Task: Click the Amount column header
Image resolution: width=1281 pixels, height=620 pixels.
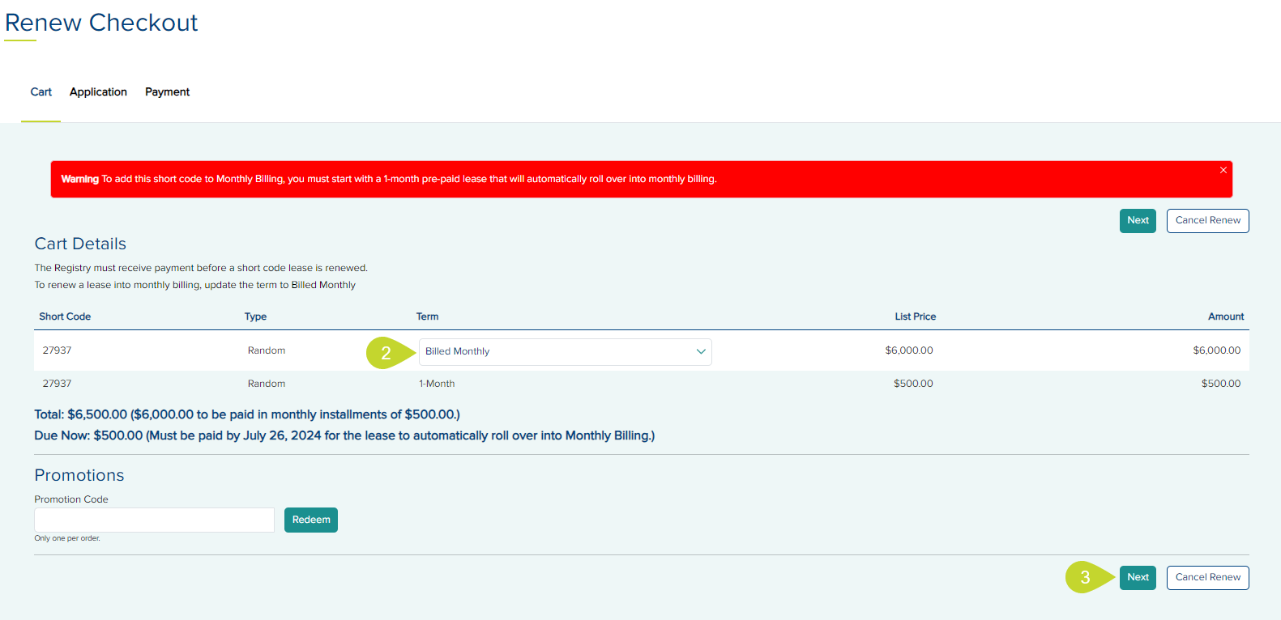Action: tap(1225, 316)
